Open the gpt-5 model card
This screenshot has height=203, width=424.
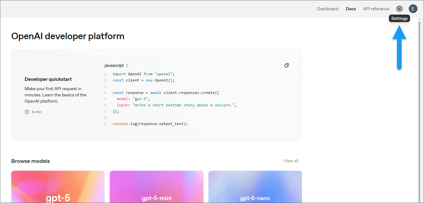click(58, 187)
